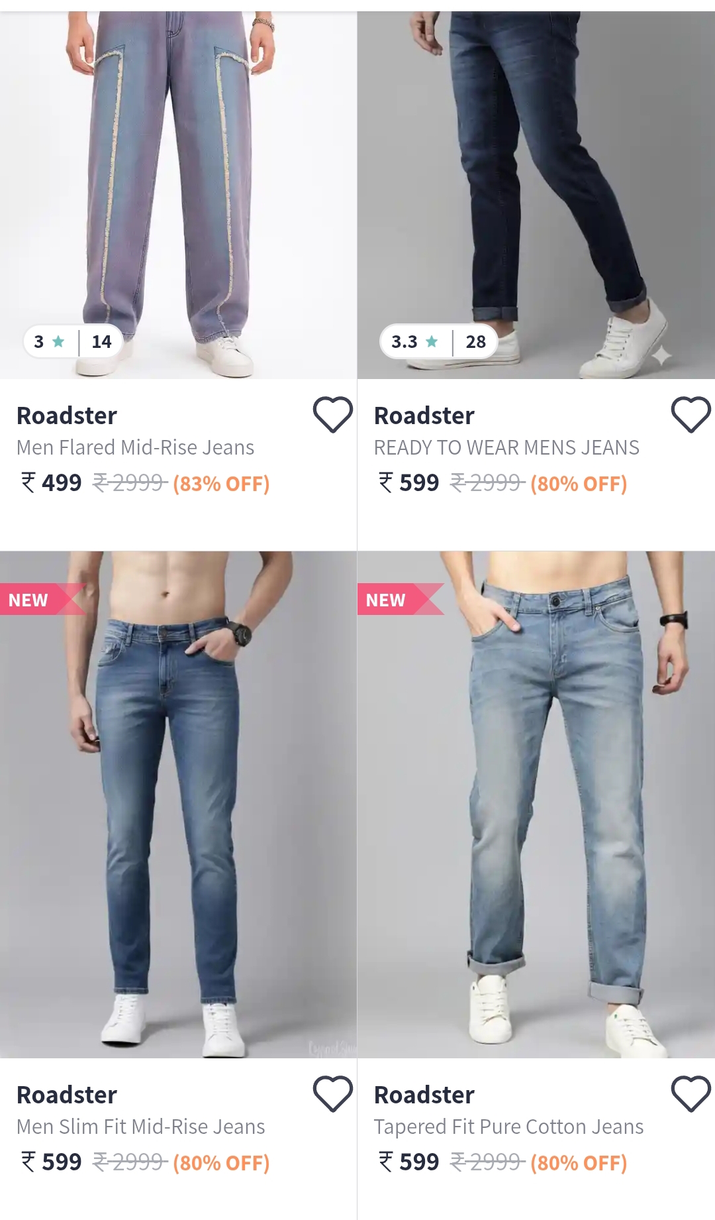715x1220 pixels.
Task: Select Tapered Fit Pure Cotton Jeans title
Action: 508,1127
